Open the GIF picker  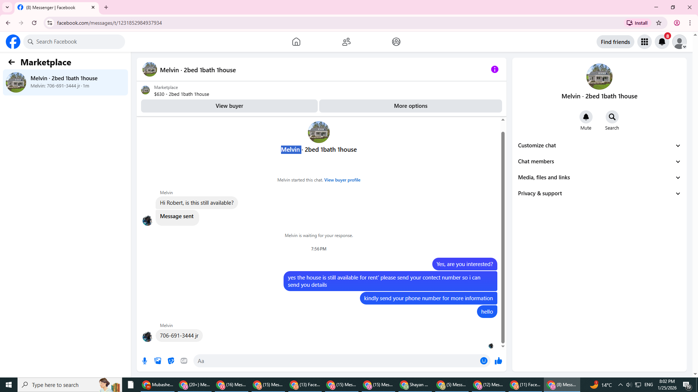184,361
